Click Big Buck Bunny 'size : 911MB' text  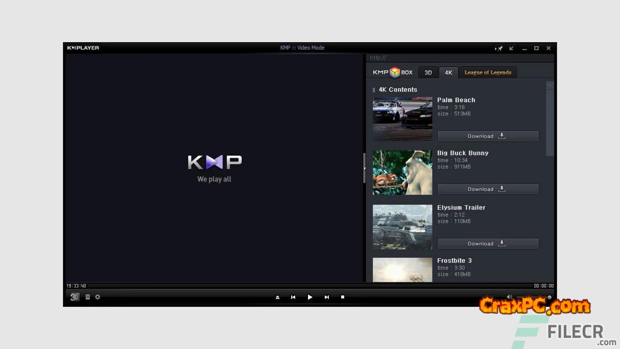(x=454, y=167)
